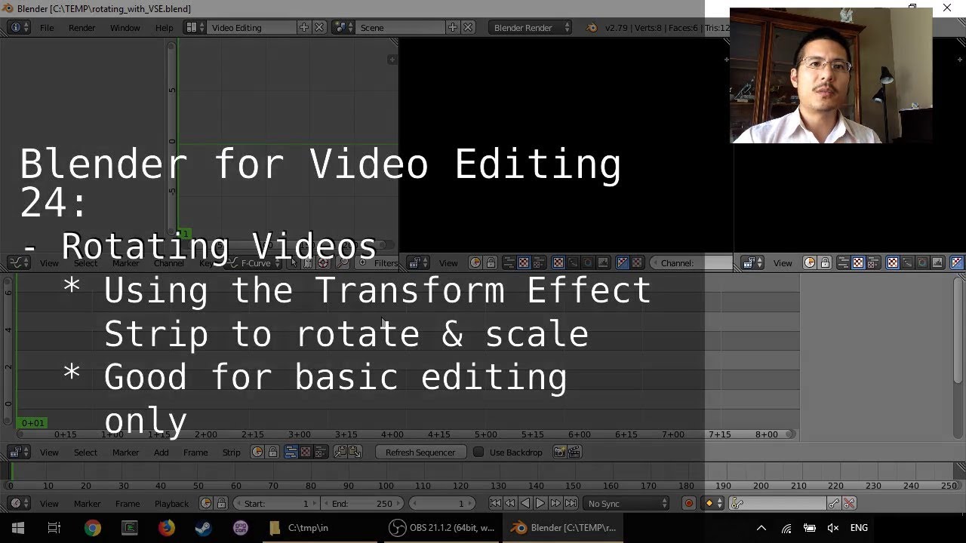The height and width of the screenshot is (543, 966).
Task: Play animation in reverse
Action: tap(525, 503)
